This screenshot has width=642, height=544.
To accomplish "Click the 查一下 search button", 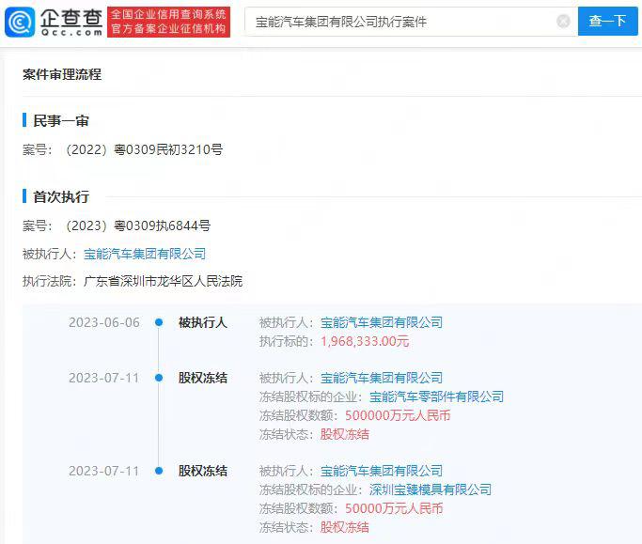I will [607, 21].
